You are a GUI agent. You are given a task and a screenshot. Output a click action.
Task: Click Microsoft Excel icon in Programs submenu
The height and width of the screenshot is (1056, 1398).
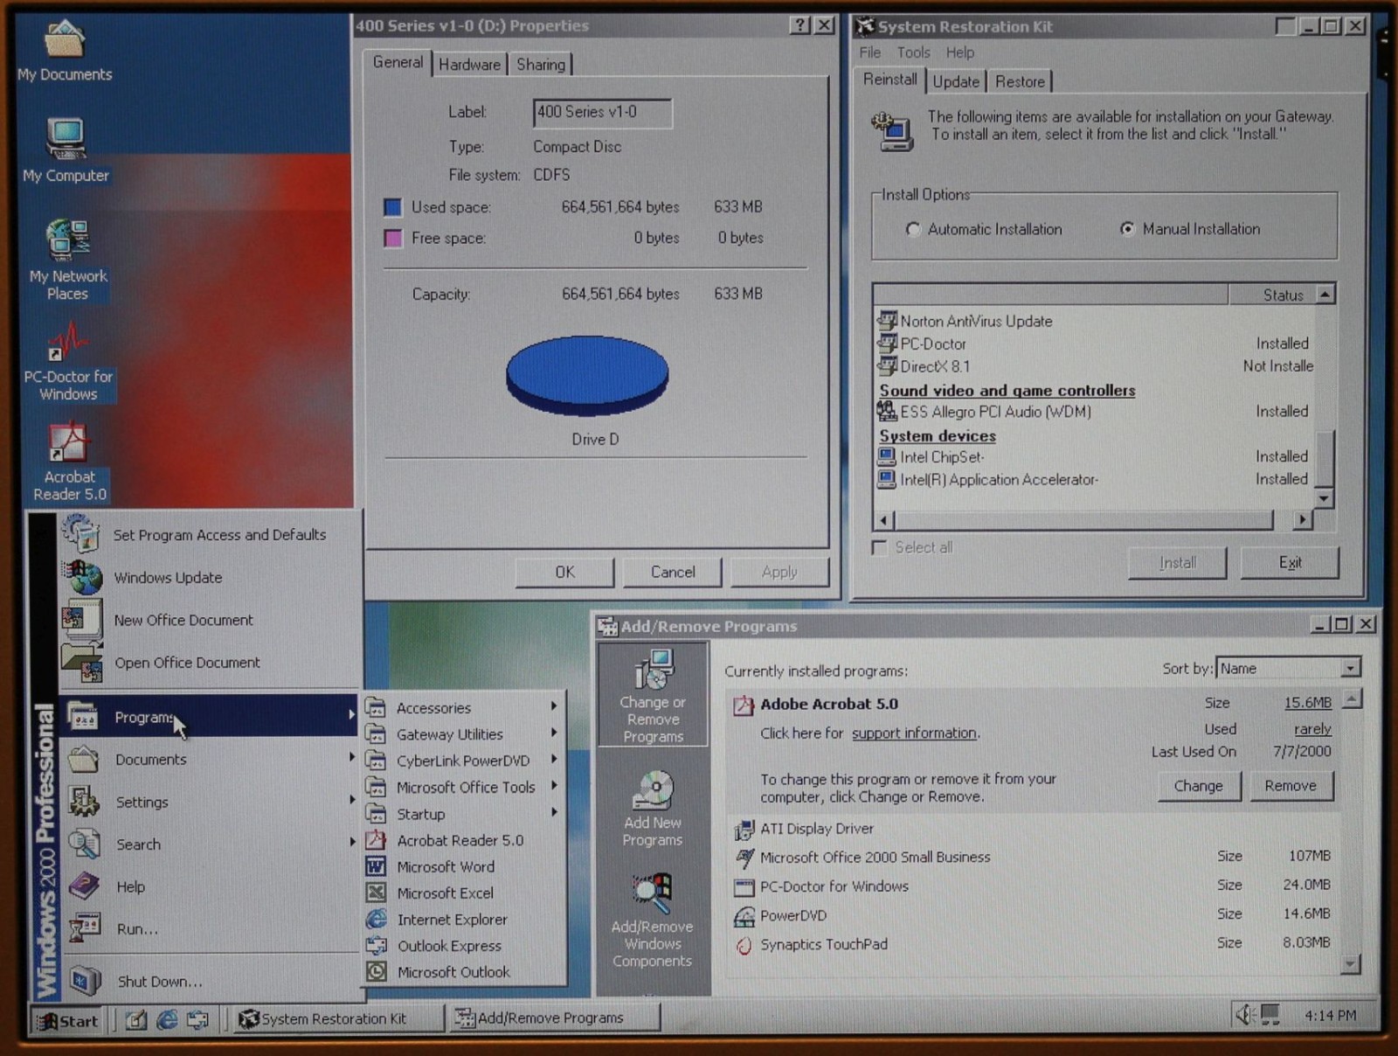click(376, 893)
